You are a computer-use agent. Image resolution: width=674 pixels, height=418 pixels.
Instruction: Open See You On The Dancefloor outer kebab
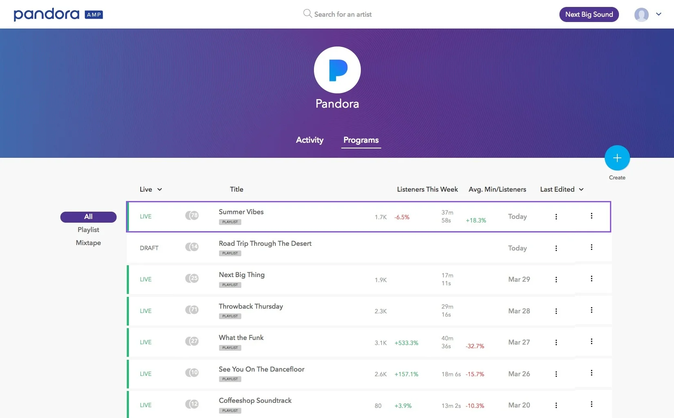click(x=591, y=373)
